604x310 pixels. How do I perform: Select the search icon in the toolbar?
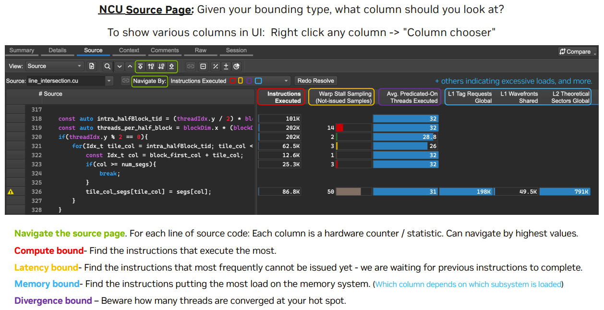pos(108,66)
